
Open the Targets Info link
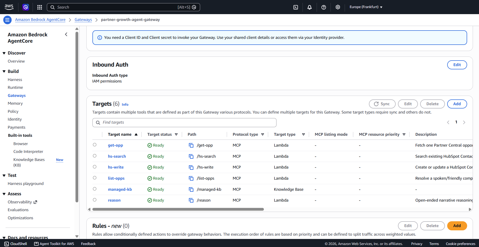click(125, 104)
